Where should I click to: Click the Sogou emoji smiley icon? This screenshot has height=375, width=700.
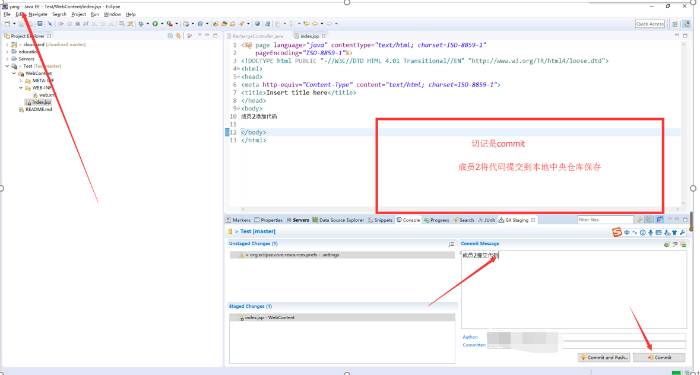pyautogui.click(x=642, y=233)
